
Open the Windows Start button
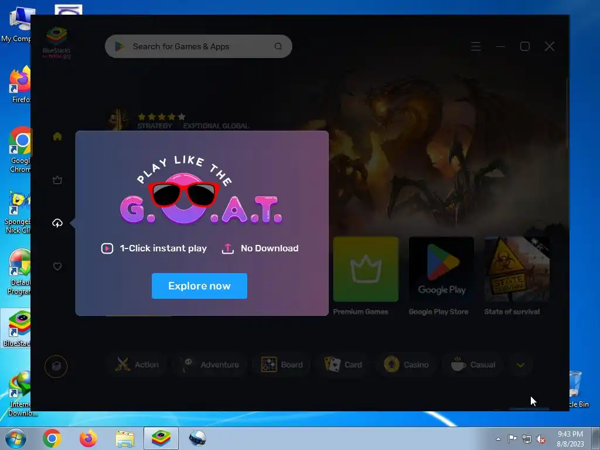pyautogui.click(x=15, y=438)
